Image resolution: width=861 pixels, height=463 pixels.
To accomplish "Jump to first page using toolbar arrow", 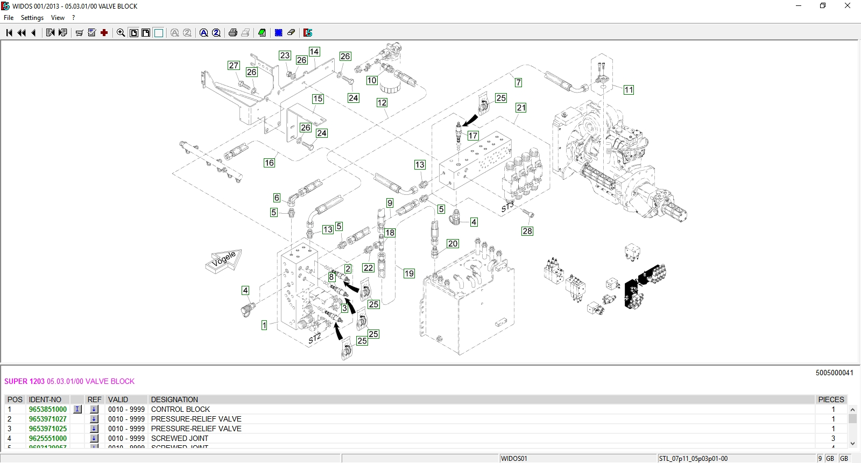I will tap(9, 33).
